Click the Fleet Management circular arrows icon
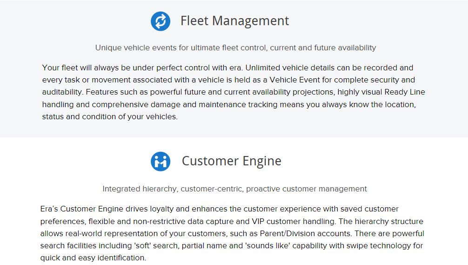Screen dimensions: 468x265 click(160, 21)
